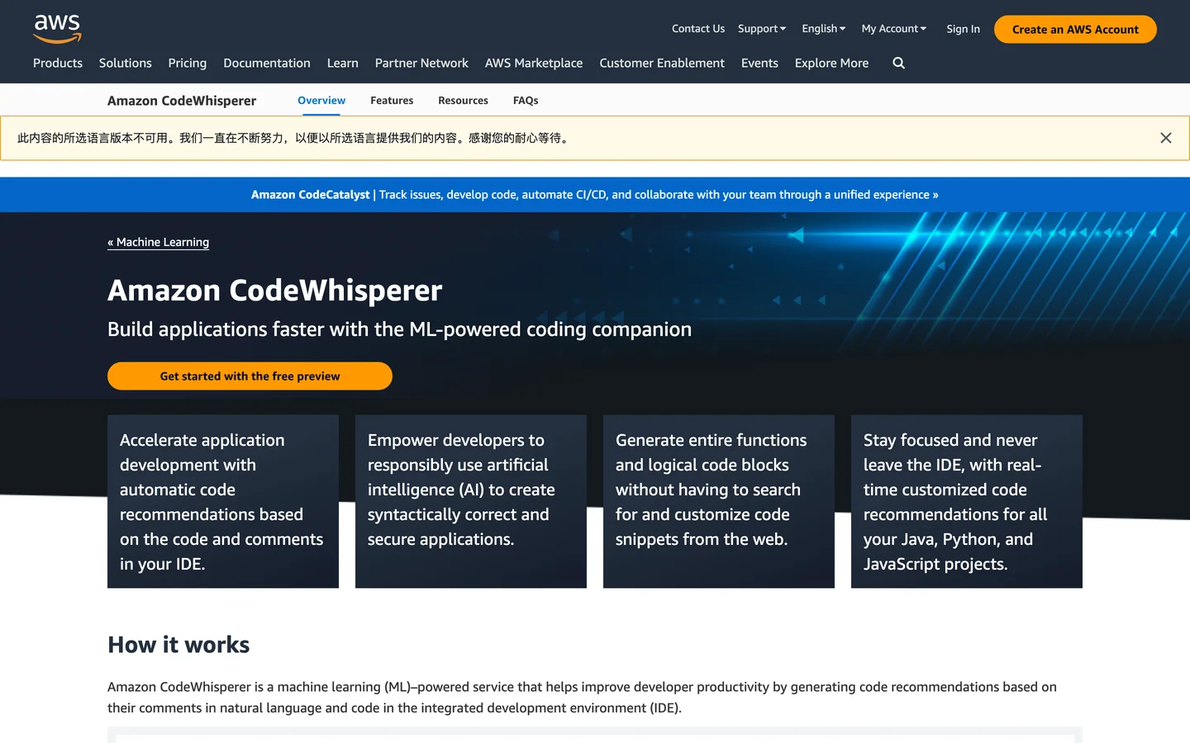Screen dimensions: 1190x743
Task: Open the FAQs tab
Action: tap(526, 101)
